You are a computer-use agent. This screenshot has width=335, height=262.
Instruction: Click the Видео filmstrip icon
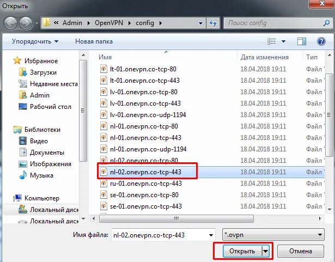[23, 141]
